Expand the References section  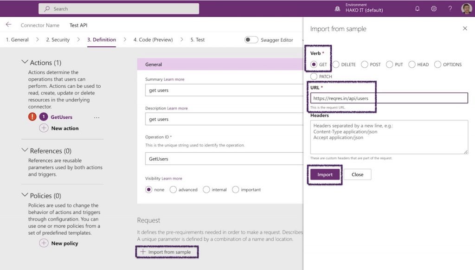tap(25, 151)
